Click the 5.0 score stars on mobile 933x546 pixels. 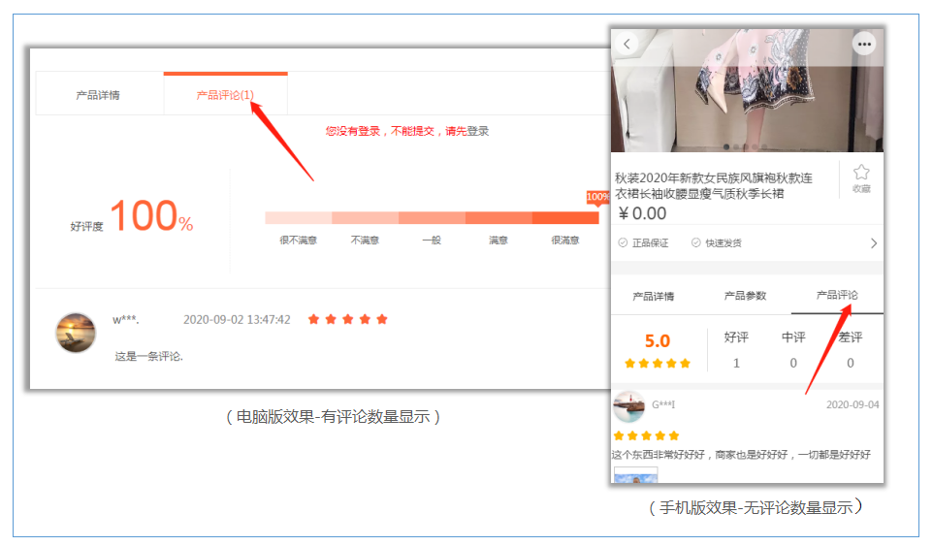point(658,364)
